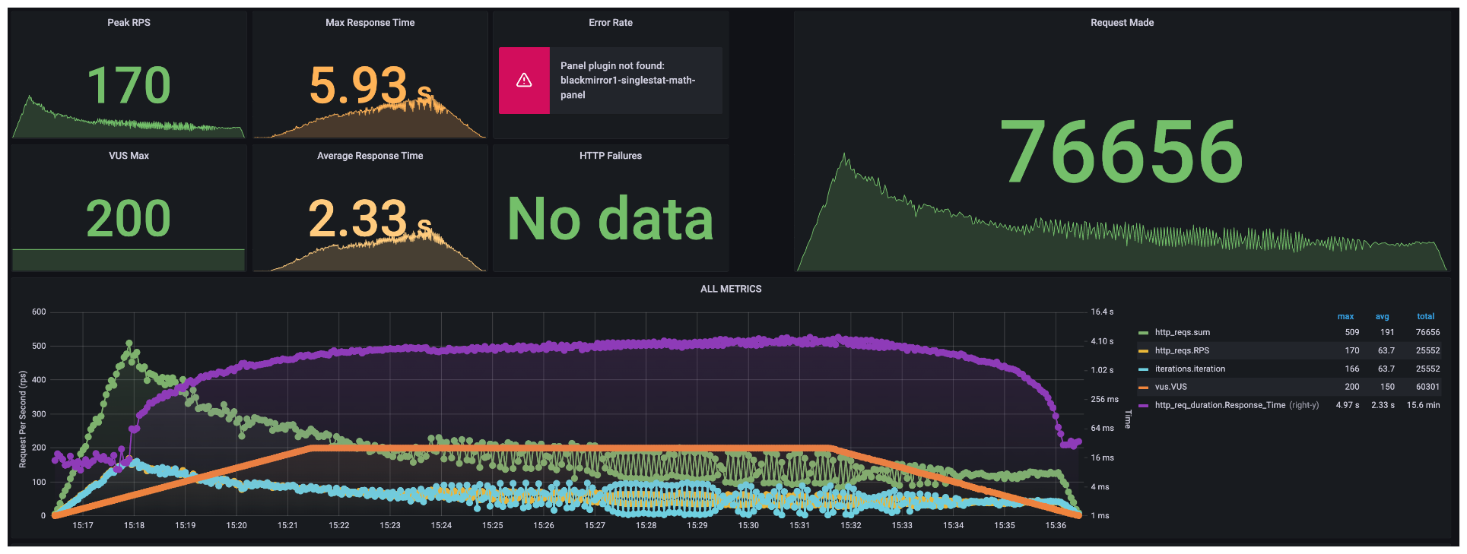
Task: Expand the ALL METRICS panel title menu
Action: [730, 289]
